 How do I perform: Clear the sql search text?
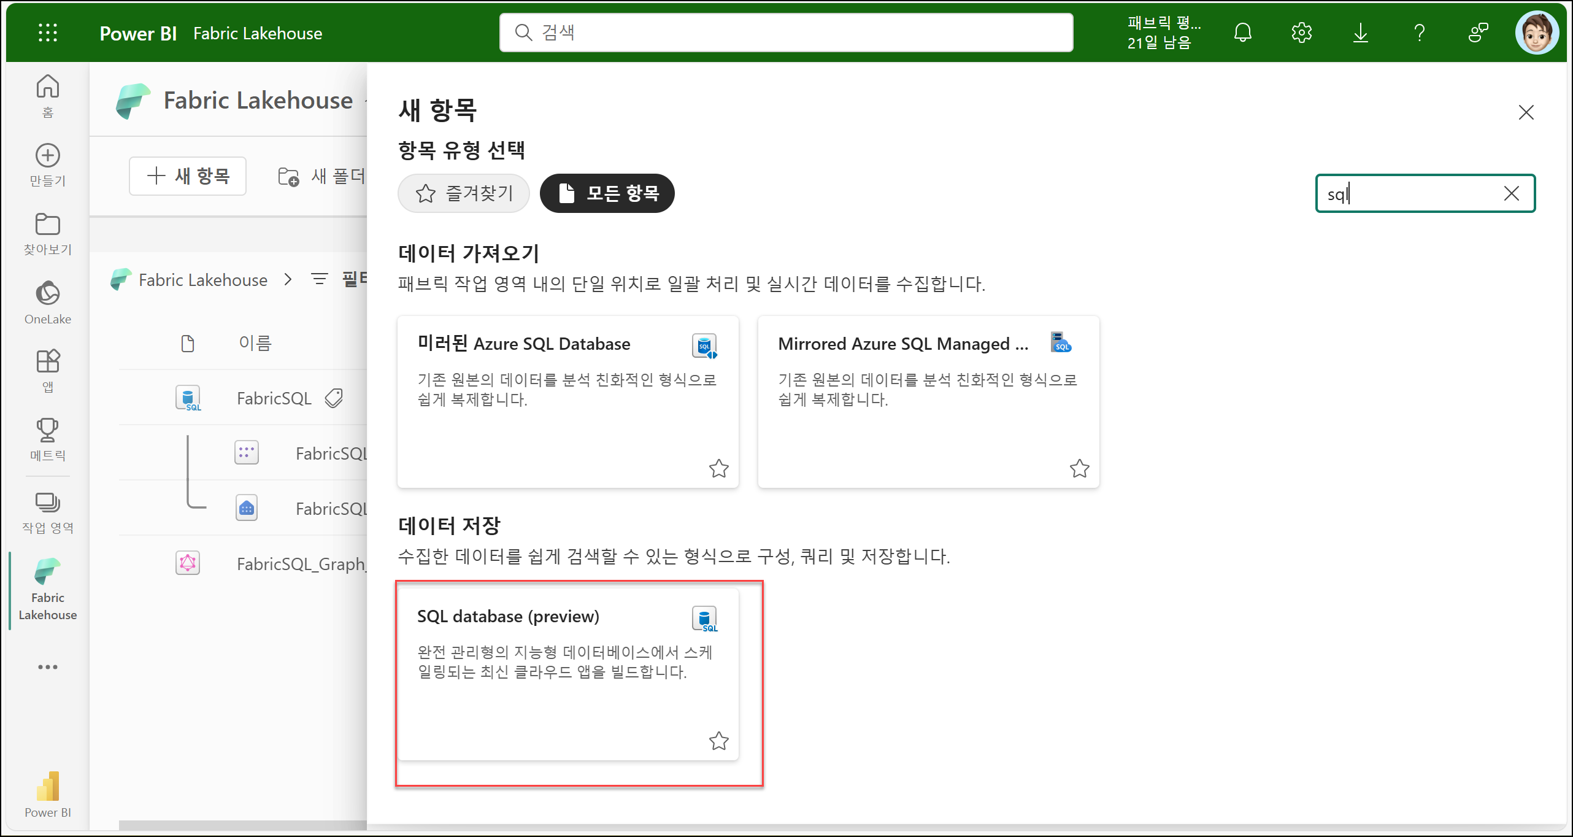[x=1512, y=194]
